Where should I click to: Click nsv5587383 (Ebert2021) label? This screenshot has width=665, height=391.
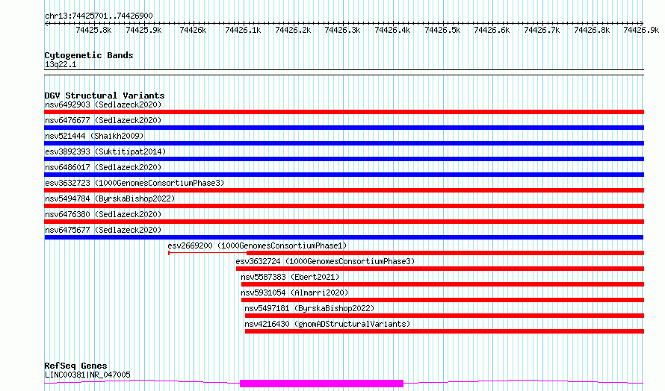point(290,277)
